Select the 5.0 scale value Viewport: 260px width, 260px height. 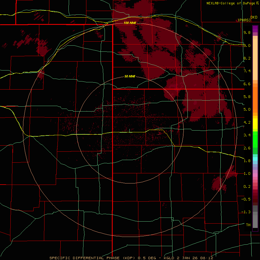coord(247,109)
